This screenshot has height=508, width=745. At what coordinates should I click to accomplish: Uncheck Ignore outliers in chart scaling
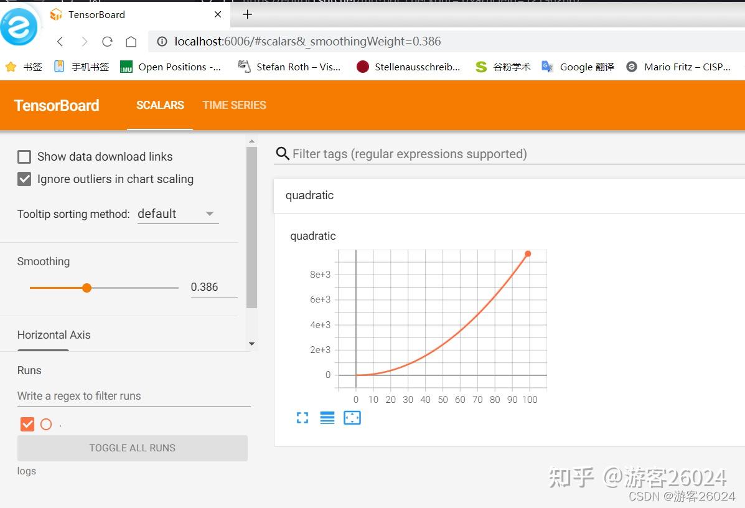(24, 179)
